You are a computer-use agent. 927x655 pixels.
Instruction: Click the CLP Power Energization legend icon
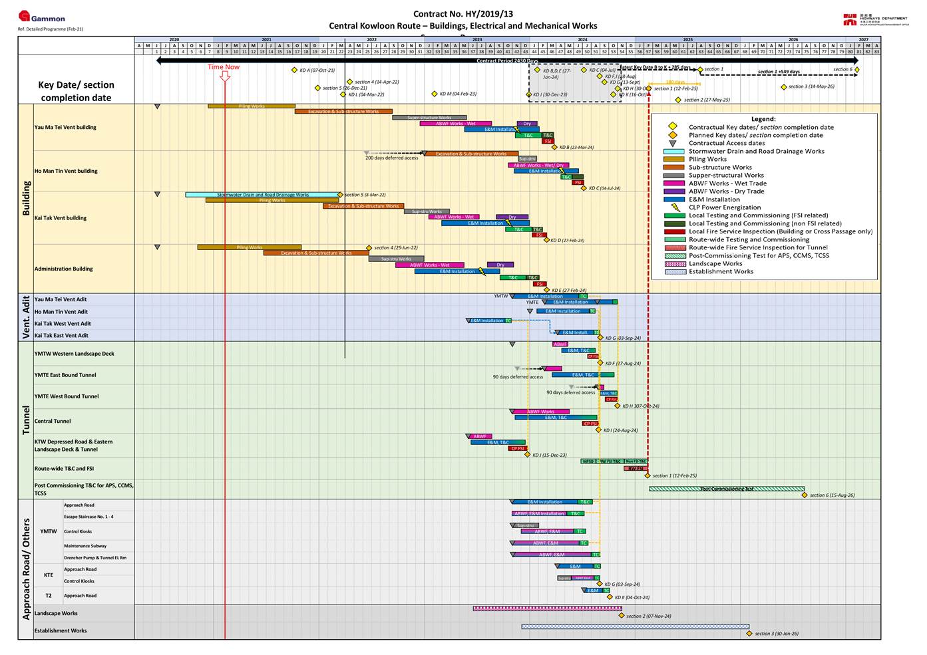coord(673,207)
